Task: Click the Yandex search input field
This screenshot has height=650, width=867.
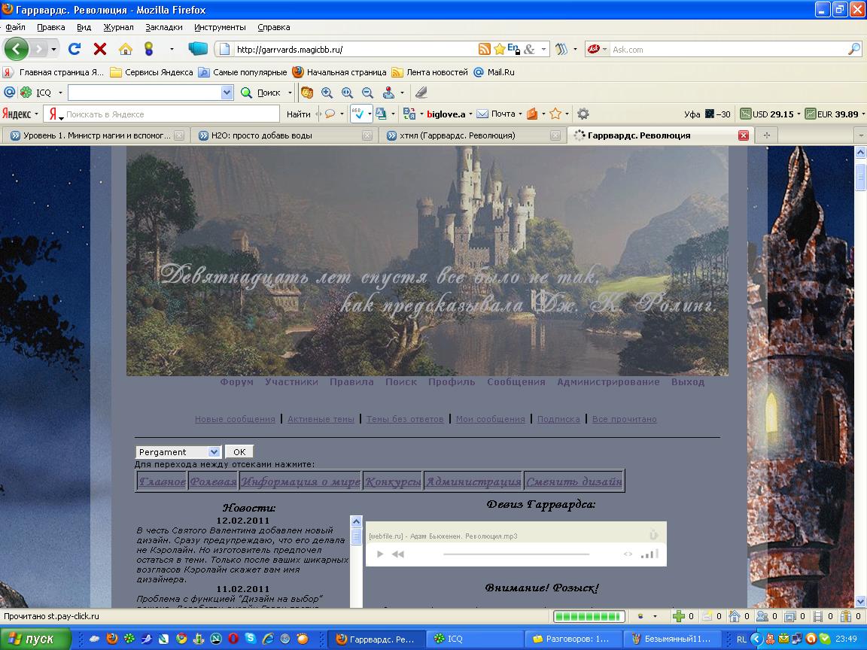Action: click(x=172, y=114)
